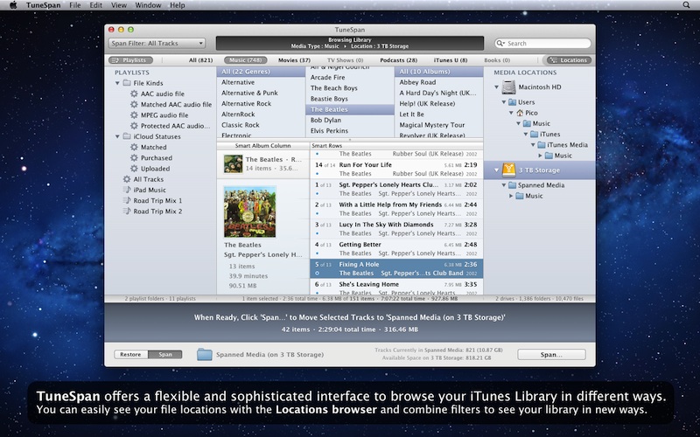Click the iPad Music playlist note icon

[x=126, y=190]
